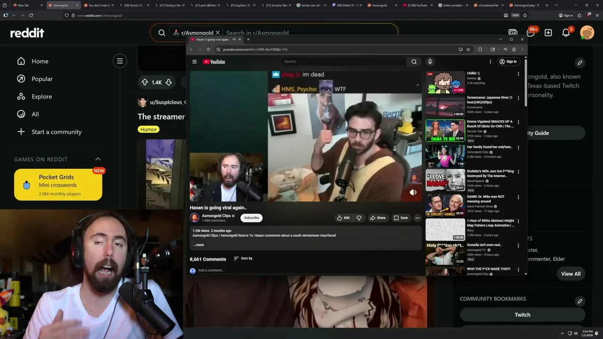This screenshot has width=603, height=339.
Task: Activate YouTube voice search microphone
Action: [430, 62]
